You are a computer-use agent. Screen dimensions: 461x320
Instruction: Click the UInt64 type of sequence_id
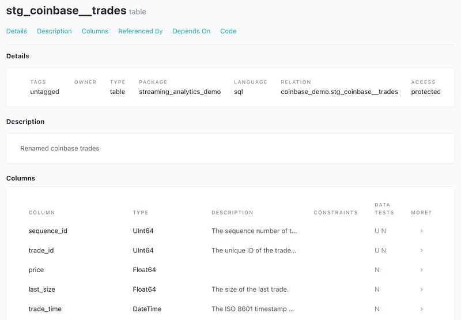tap(143, 231)
